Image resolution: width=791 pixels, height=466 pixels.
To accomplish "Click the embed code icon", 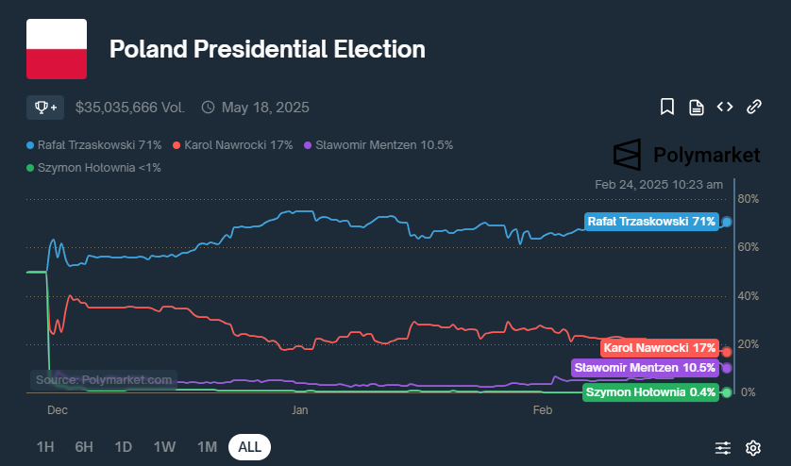I will pyautogui.click(x=725, y=107).
